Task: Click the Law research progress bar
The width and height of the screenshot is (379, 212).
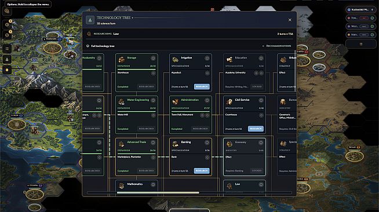Action: (x=189, y=39)
